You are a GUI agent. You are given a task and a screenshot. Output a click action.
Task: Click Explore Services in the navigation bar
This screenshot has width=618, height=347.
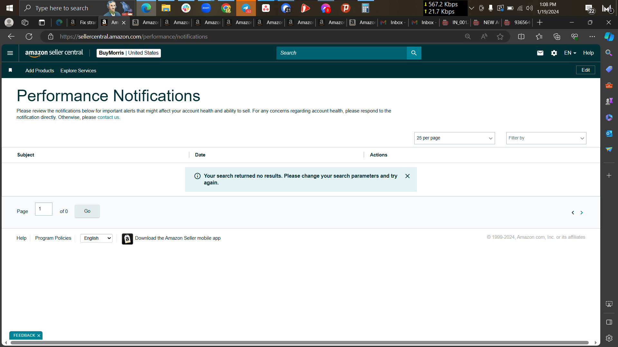coord(78,71)
